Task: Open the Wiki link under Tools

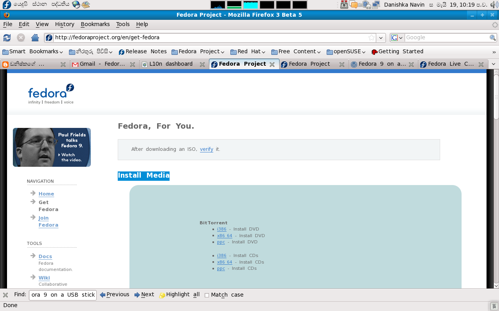Action: [x=44, y=278]
